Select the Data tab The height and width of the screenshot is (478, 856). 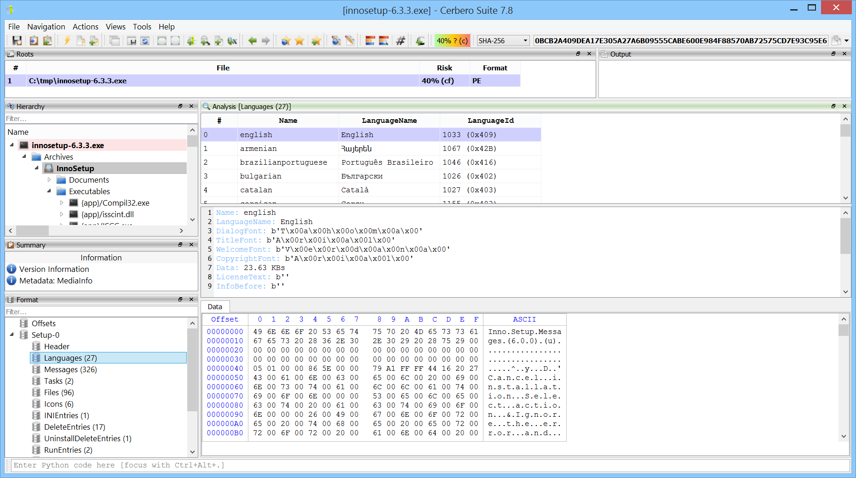pos(215,307)
